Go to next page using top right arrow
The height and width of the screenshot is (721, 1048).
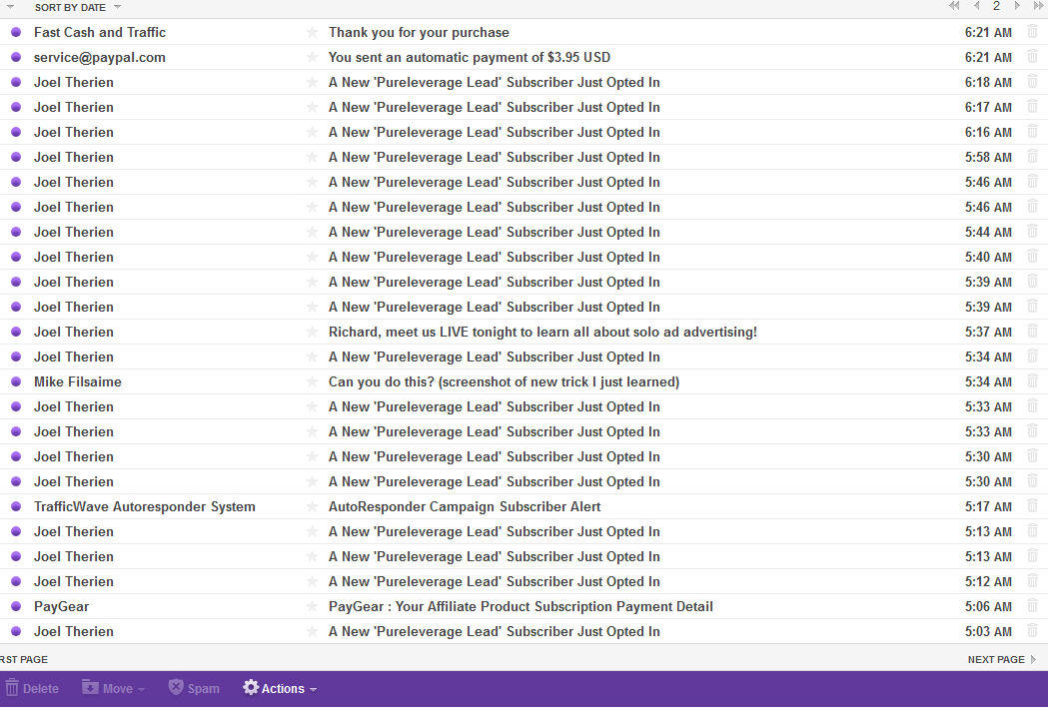(1017, 6)
